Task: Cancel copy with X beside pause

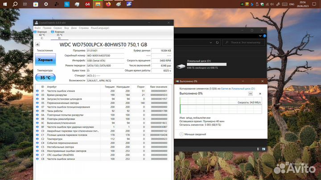Action: [x=260, y=93]
